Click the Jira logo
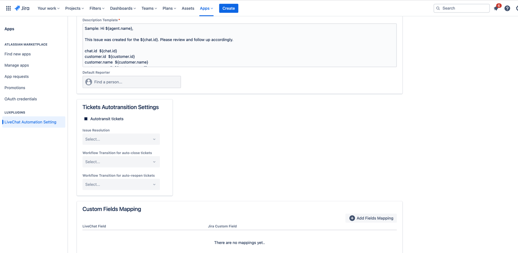518x253 pixels. tap(22, 8)
